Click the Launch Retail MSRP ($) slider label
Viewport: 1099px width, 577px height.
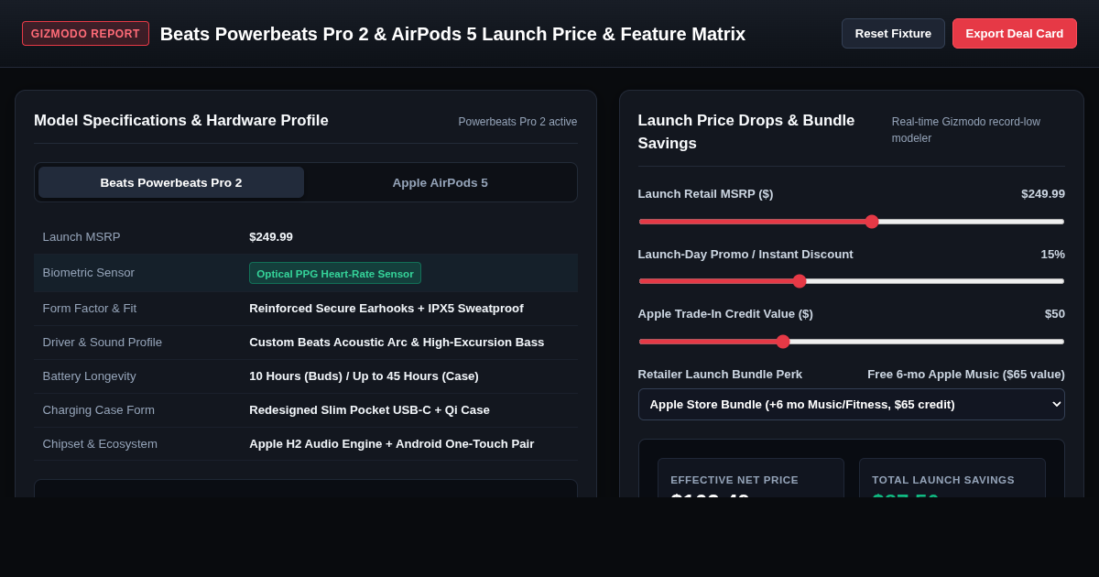(706, 194)
